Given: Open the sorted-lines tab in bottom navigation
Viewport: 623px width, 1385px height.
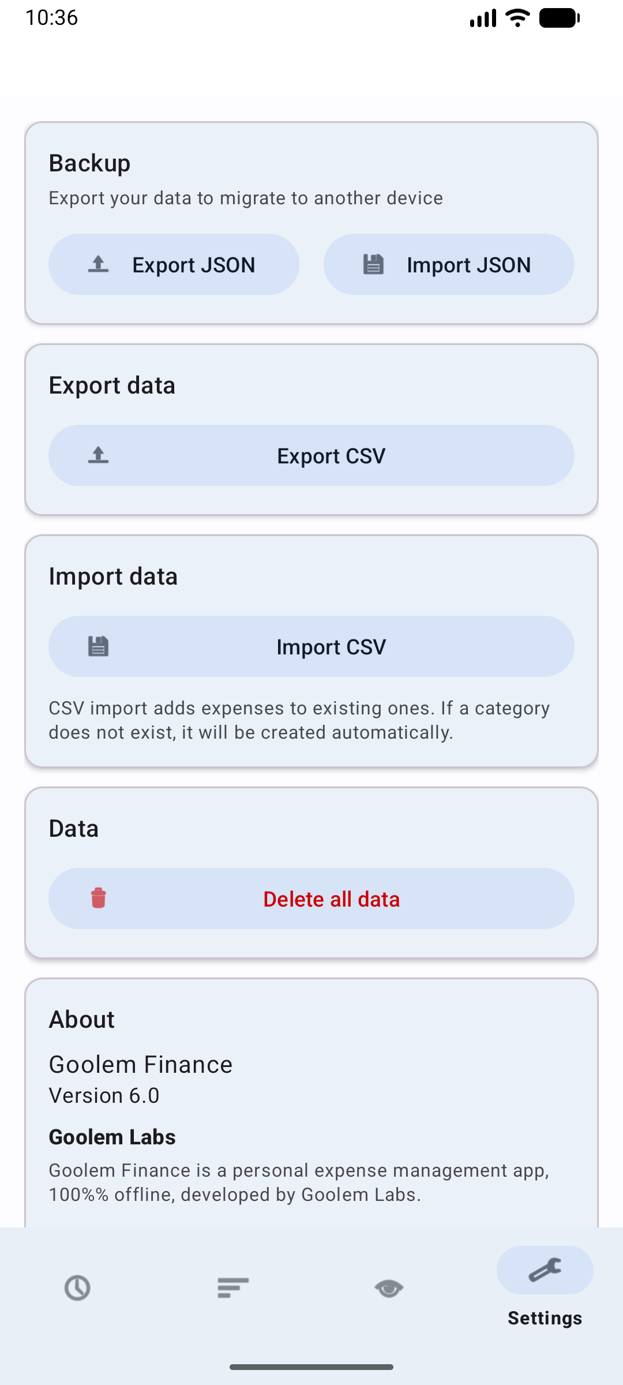Looking at the screenshot, I should tap(233, 1288).
